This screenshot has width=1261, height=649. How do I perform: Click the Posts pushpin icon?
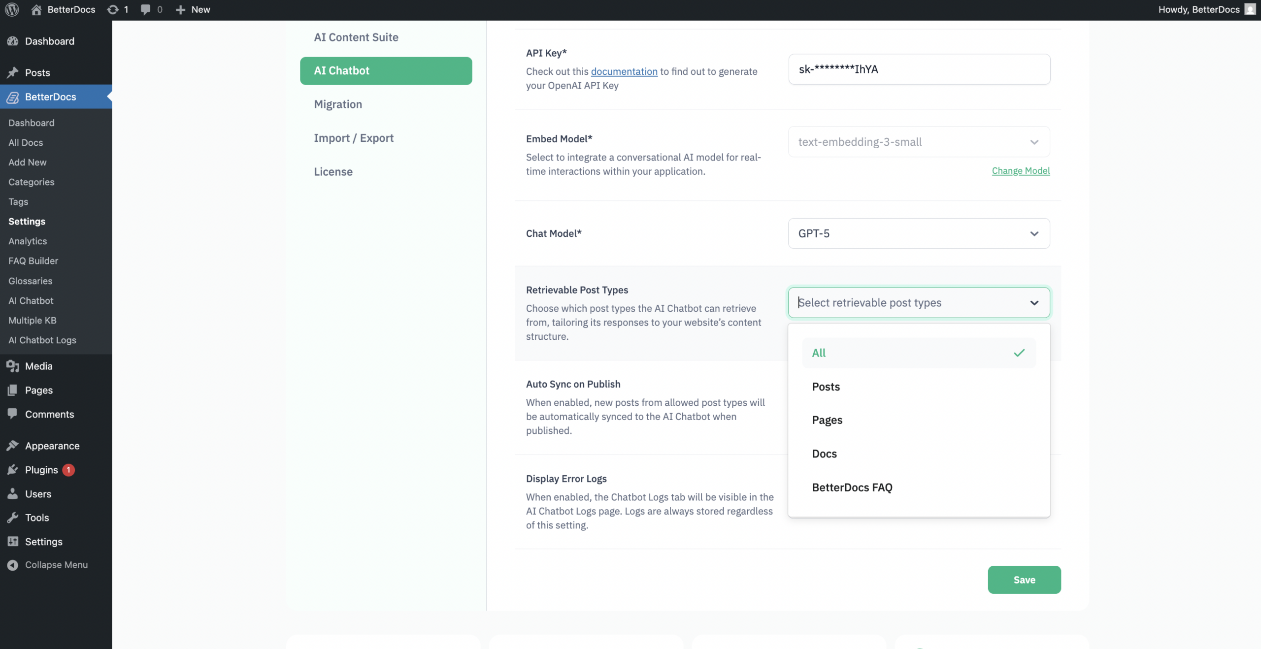pos(13,72)
